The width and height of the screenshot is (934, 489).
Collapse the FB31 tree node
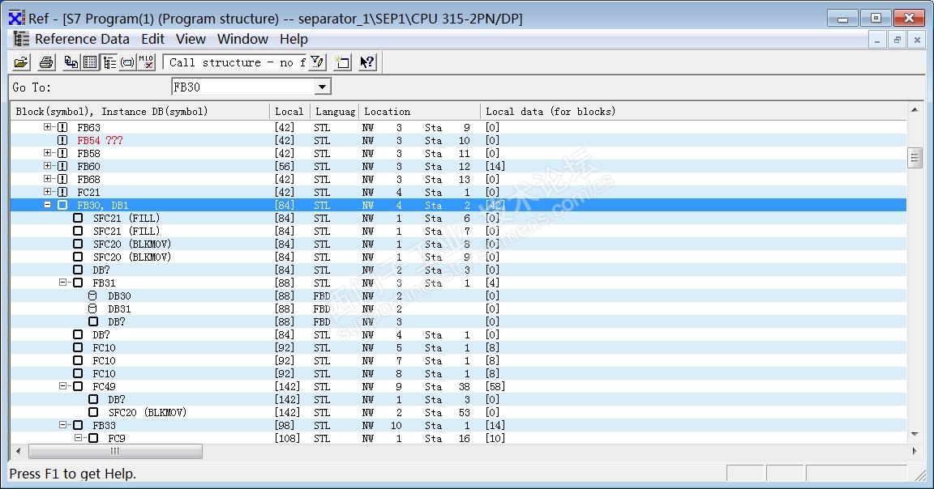[x=62, y=283]
